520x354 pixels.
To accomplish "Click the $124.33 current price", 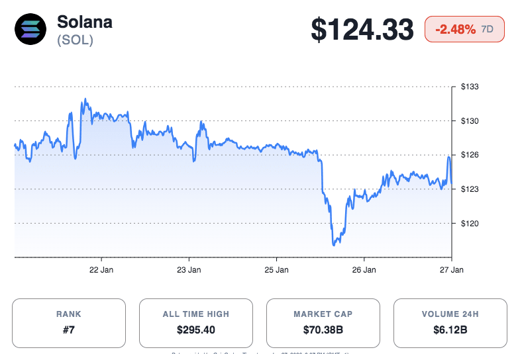I will [362, 30].
